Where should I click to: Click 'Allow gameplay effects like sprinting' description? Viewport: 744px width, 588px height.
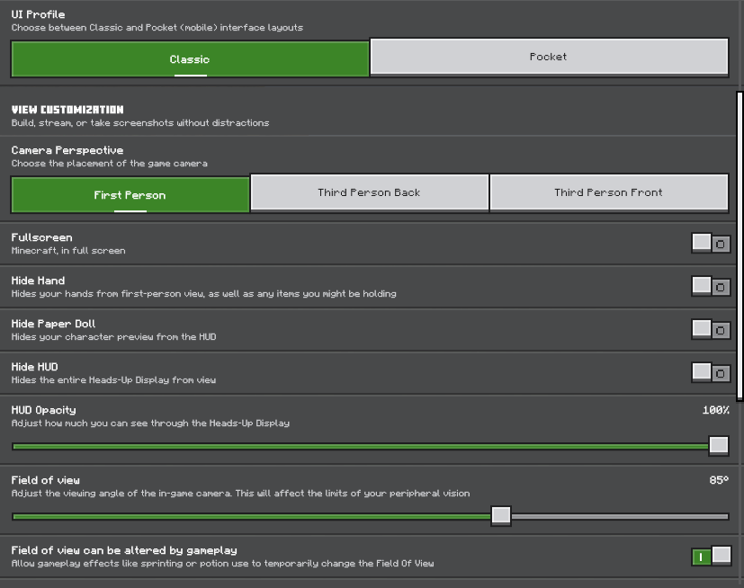222,564
